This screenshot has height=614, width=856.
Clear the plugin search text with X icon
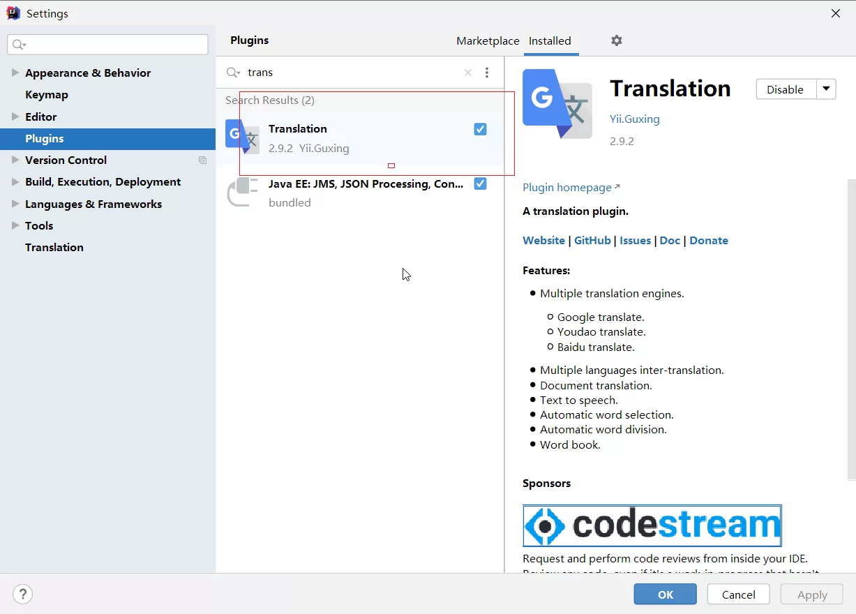468,73
